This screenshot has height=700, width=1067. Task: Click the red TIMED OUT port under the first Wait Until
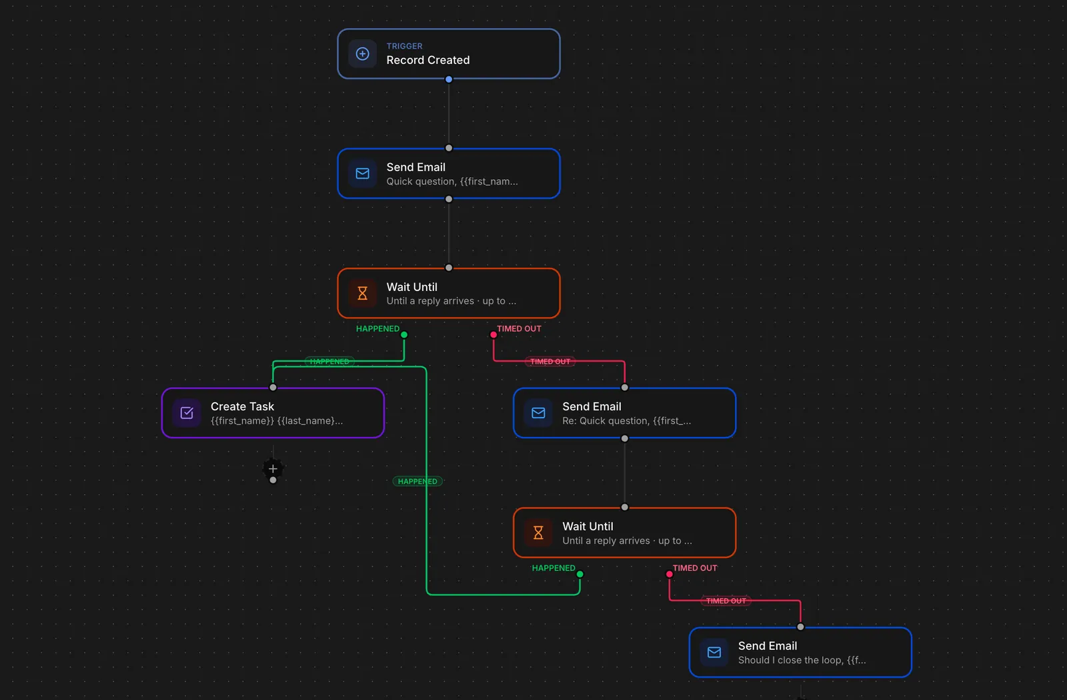coord(493,335)
